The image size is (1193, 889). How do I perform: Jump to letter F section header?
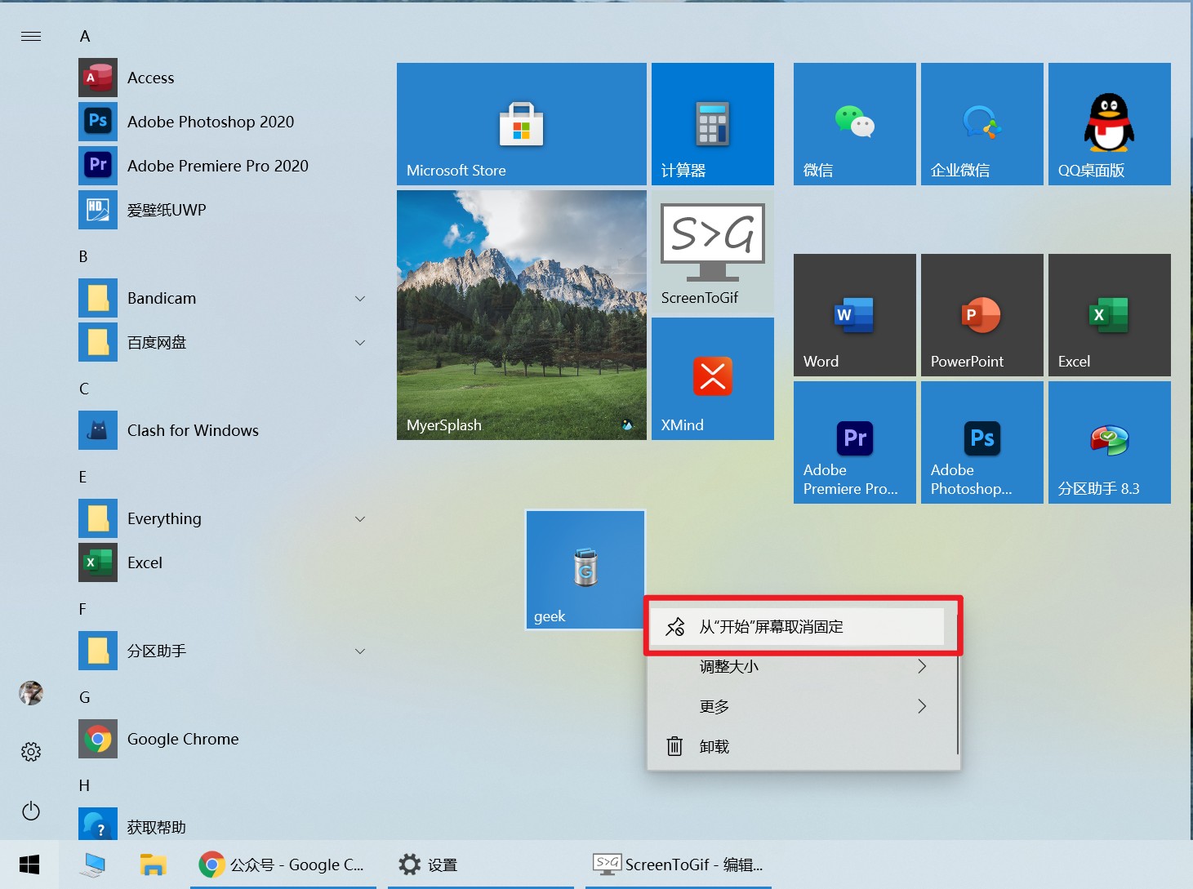[x=82, y=609]
